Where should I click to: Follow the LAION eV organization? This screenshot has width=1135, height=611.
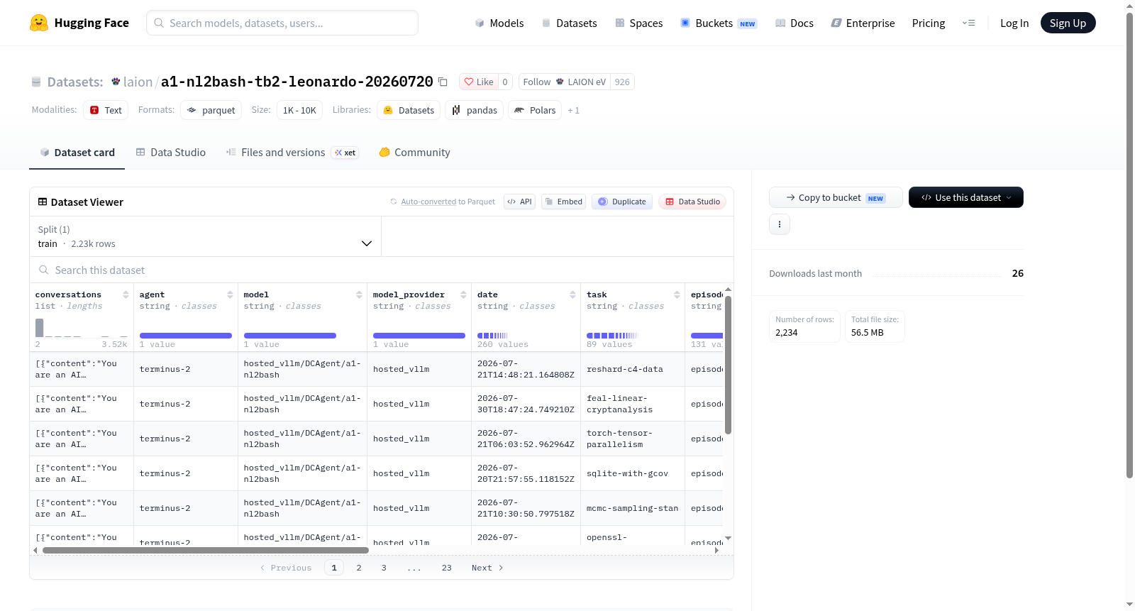565,82
